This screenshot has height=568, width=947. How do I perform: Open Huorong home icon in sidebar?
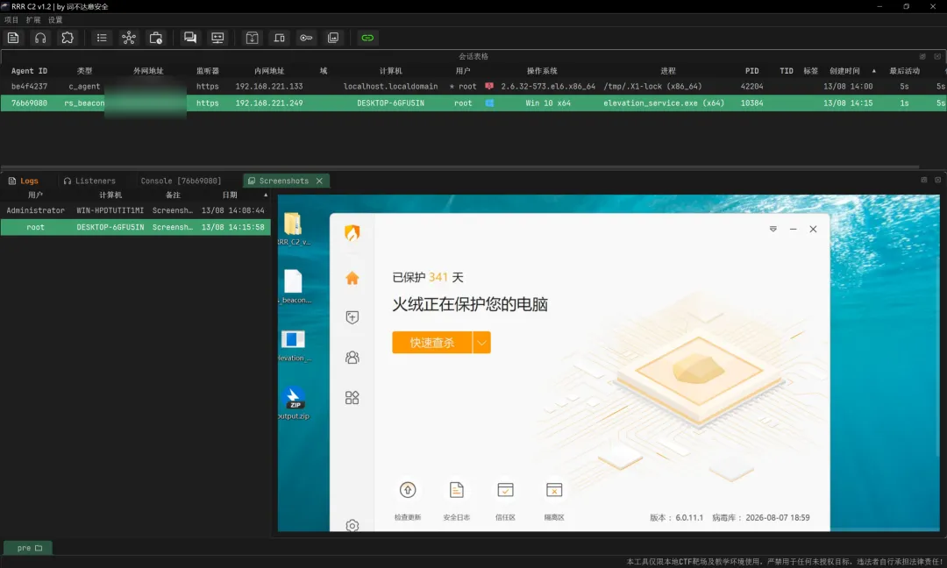coord(352,278)
